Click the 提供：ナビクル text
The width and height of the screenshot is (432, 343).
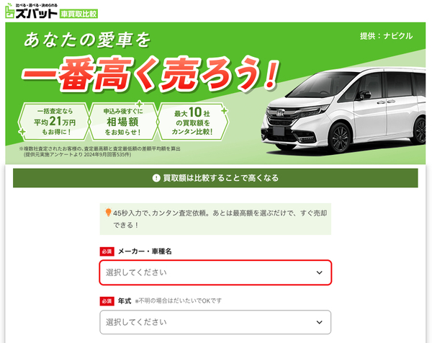(x=386, y=36)
